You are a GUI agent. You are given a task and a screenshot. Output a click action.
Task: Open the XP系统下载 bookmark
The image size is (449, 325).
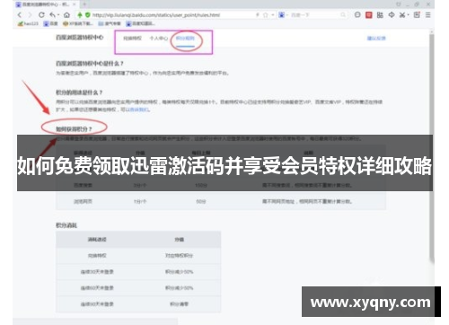click(x=78, y=23)
